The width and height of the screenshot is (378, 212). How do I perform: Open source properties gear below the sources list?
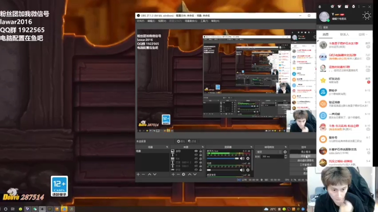pos(183,174)
